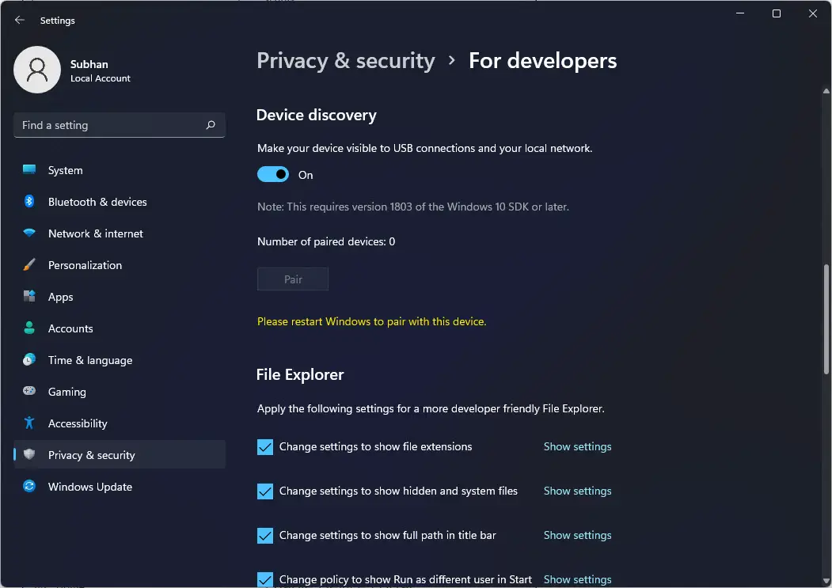
Task: Uncheck Run as different user checkbox
Action: 264,579
